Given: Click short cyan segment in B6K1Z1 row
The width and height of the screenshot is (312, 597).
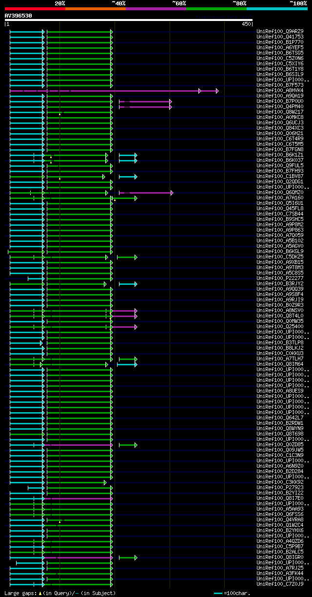Looking at the screenshot, I should [128, 155].
